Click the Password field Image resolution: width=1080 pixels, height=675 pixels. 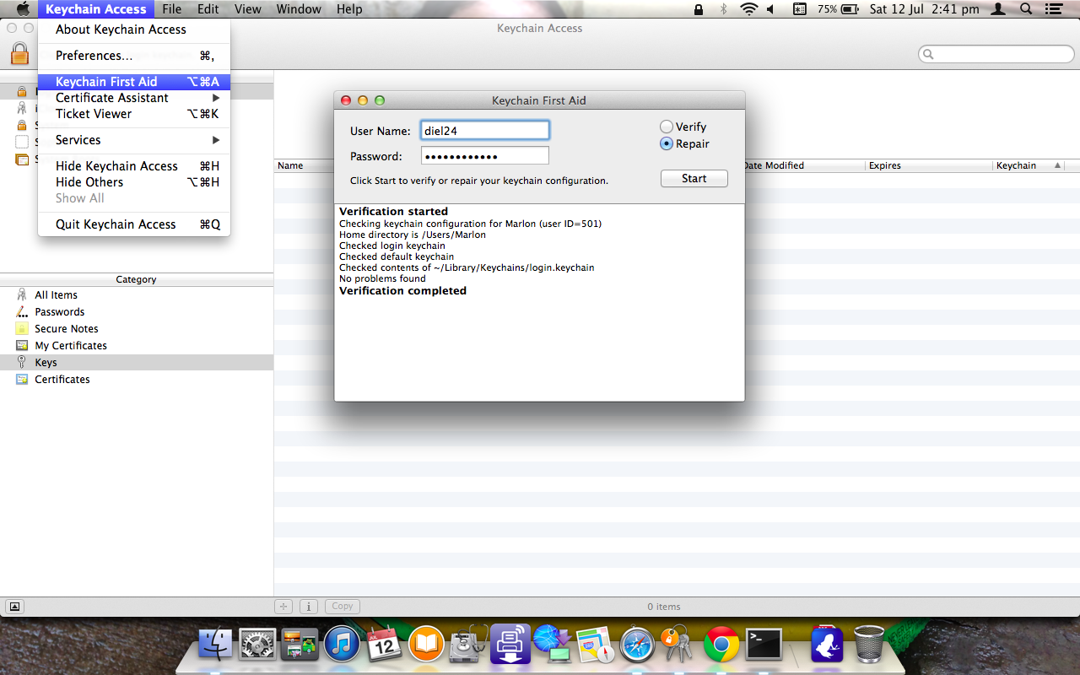(485, 155)
